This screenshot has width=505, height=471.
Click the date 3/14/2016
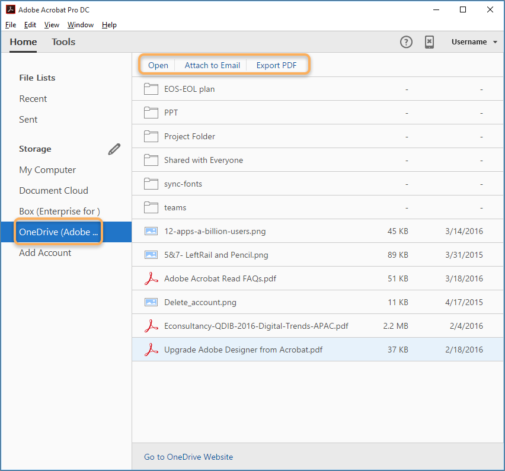click(x=464, y=231)
